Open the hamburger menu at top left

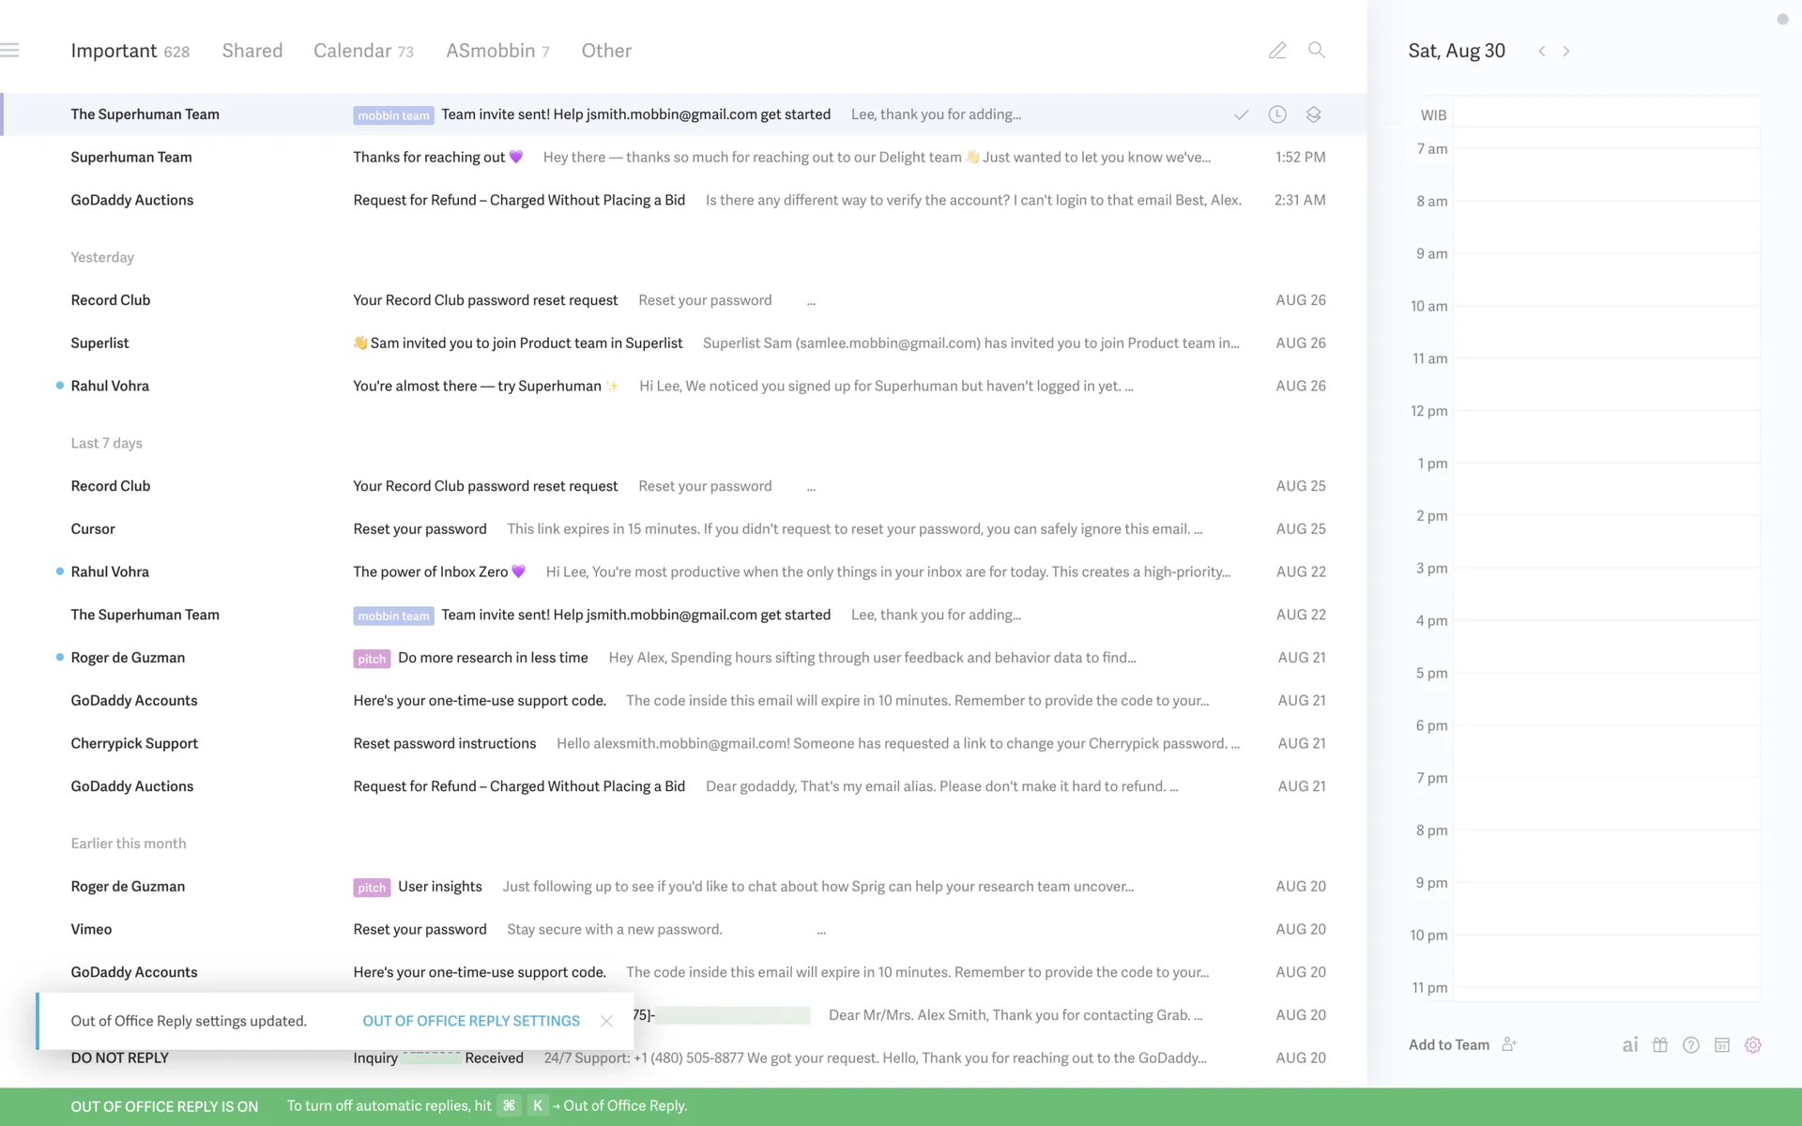10,51
